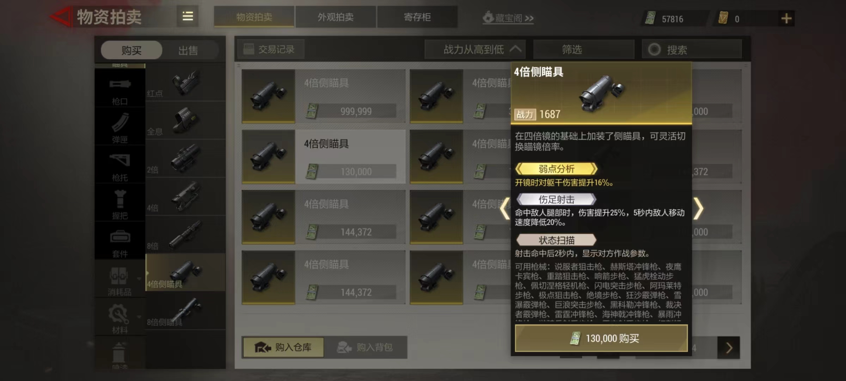This screenshot has width=846, height=381.
Task: Expand the 消耗品 consumables category
Action: (x=120, y=280)
